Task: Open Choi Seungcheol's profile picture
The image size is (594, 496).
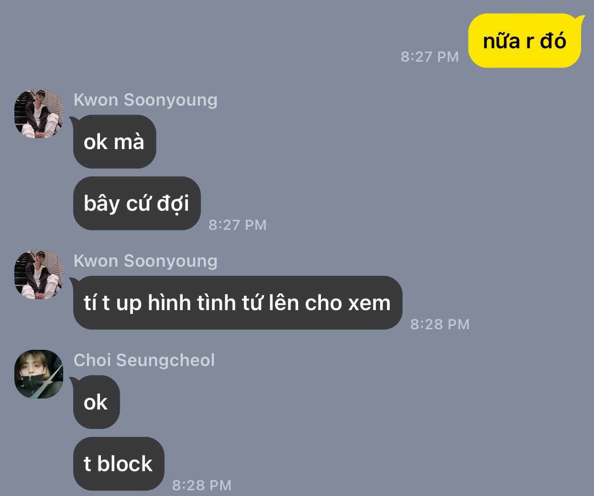Action: 39,374
